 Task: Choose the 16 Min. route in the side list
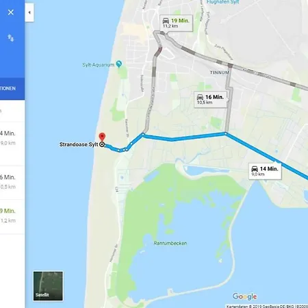12,183
